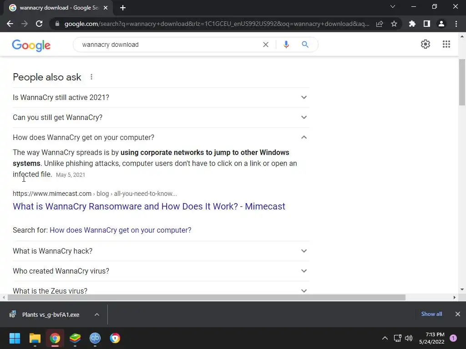Click the horizontal scrollbar

point(207,297)
